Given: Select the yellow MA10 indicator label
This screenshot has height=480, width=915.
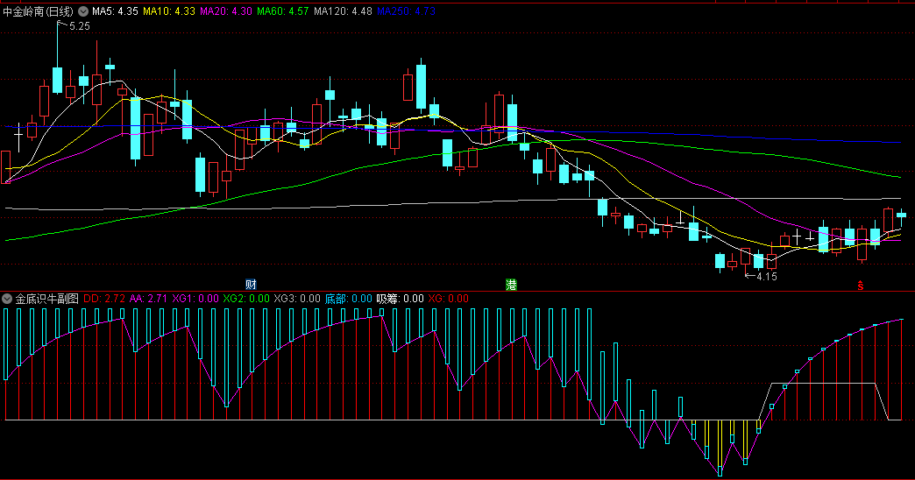Looking at the screenshot, I should (x=169, y=11).
